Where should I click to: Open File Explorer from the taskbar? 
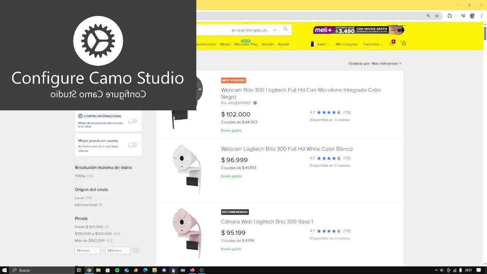98,270
